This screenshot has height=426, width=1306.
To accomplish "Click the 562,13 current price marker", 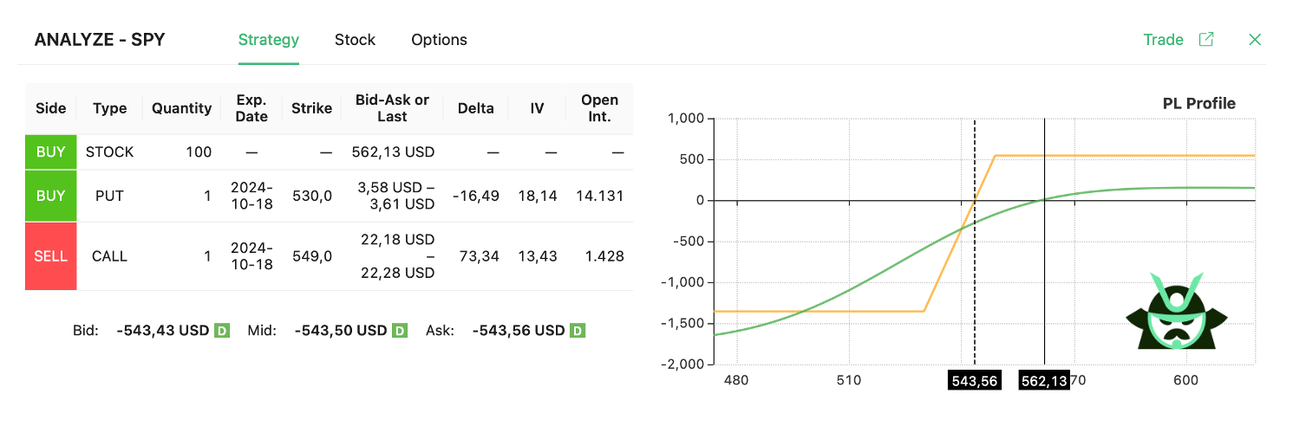I will (x=1043, y=381).
